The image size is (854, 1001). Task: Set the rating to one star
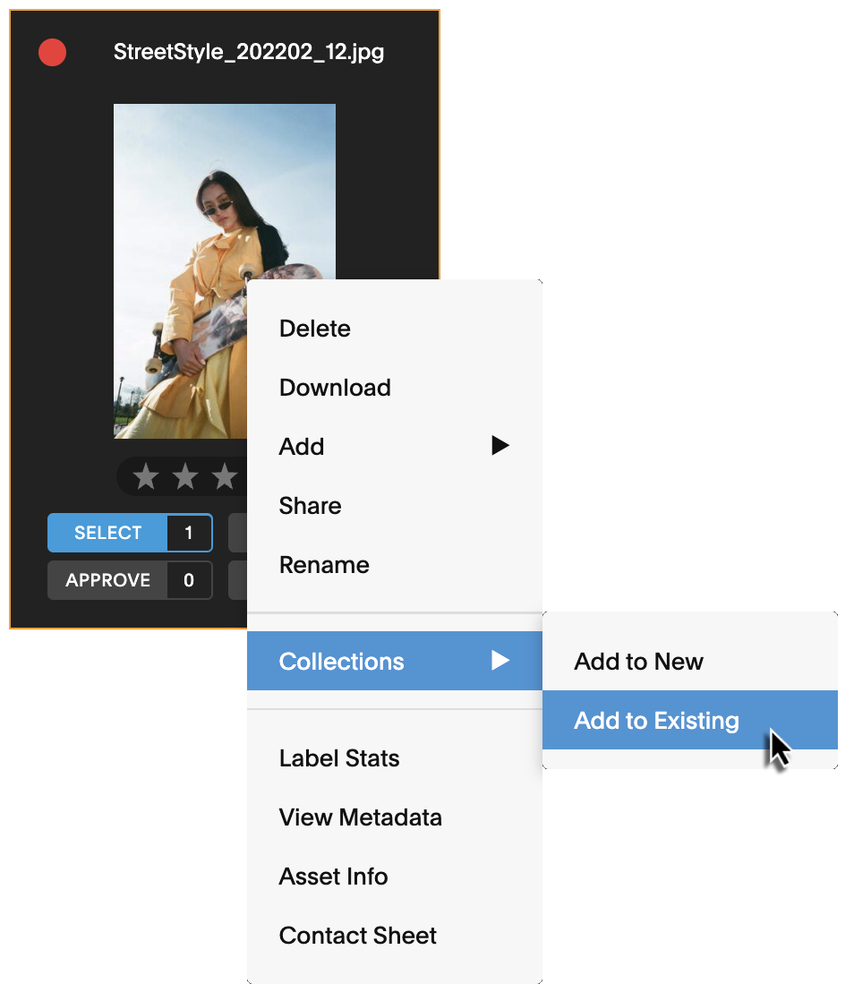(x=146, y=476)
